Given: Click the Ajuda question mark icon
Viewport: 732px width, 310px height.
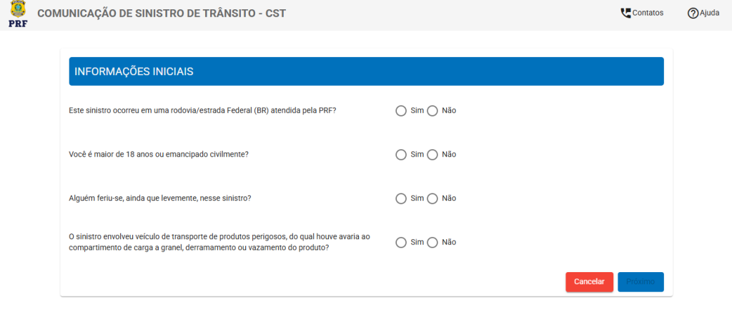Looking at the screenshot, I should click(693, 13).
